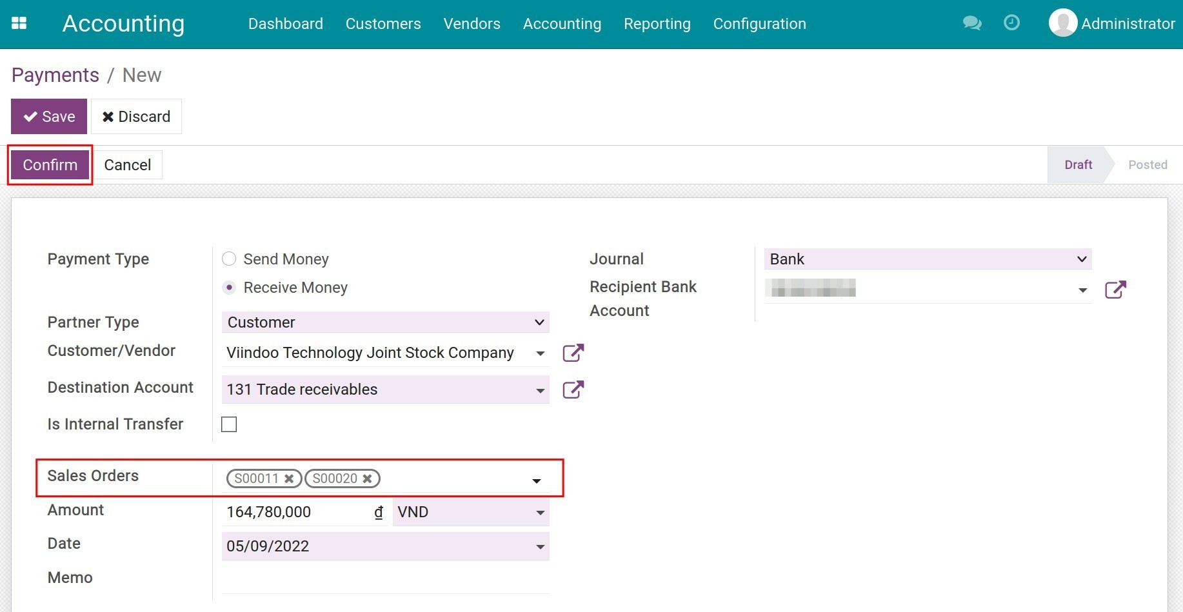Open the Journal Bank dropdown
Viewport: 1183px width, 612px height.
click(928, 259)
